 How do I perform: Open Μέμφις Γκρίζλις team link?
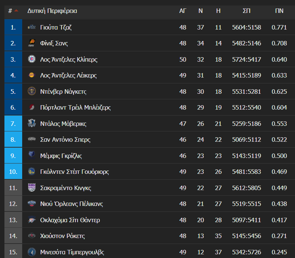[x=61, y=156]
